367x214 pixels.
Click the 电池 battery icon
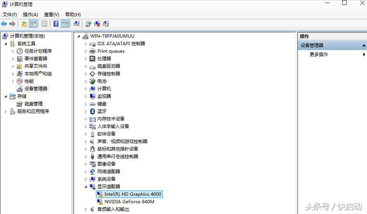pos(92,81)
